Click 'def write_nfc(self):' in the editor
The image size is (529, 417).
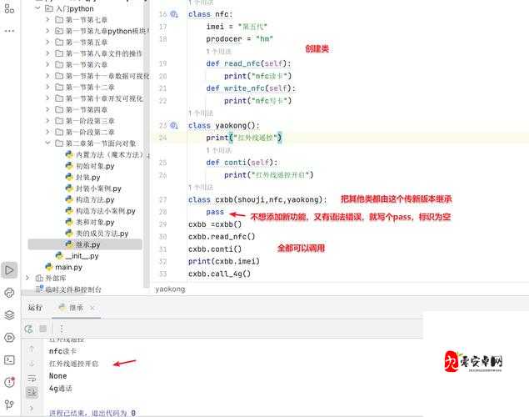click(x=251, y=88)
